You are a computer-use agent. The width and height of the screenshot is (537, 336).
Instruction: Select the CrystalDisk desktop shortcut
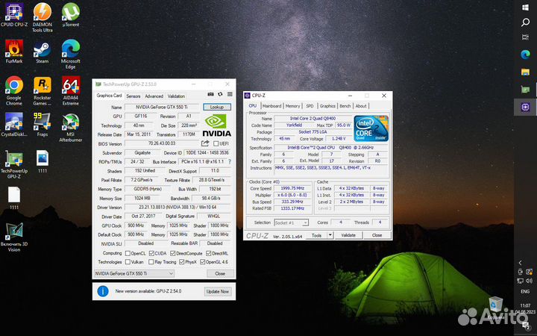[14, 125]
